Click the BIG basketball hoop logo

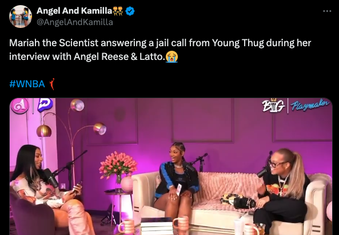click(273, 106)
